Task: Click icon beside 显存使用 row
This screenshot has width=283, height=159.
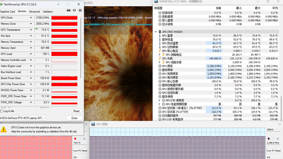Action: [160, 96]
